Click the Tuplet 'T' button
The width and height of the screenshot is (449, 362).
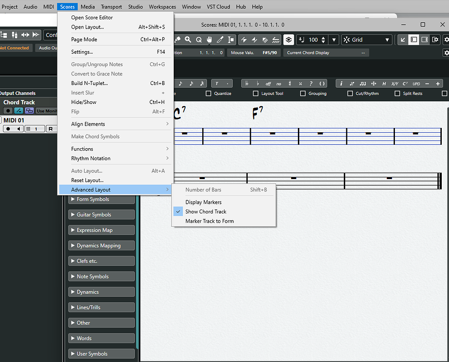tap(217, 84)
